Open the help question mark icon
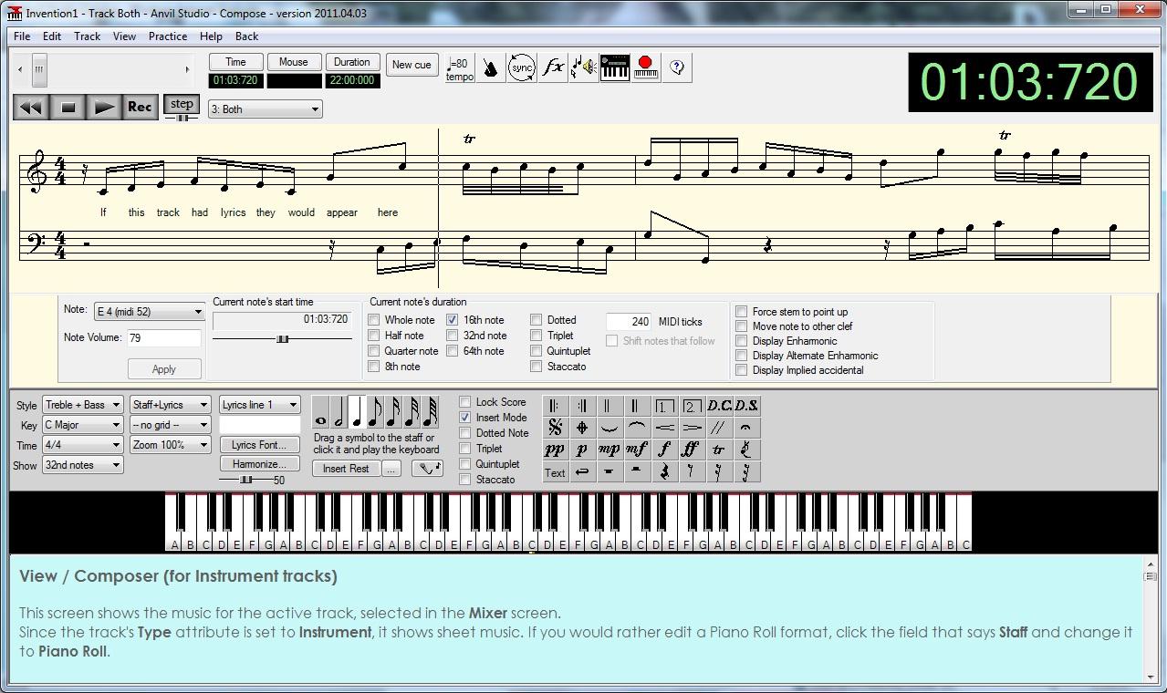 [x=677, y=67]
